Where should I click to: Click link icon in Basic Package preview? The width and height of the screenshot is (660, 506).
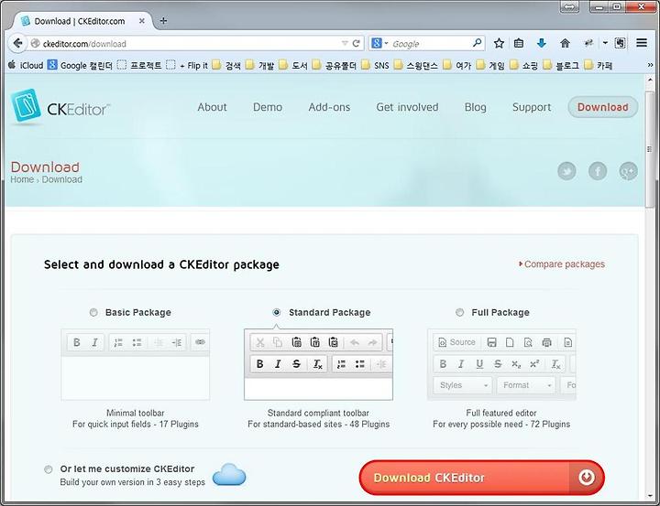click(201, 342)
